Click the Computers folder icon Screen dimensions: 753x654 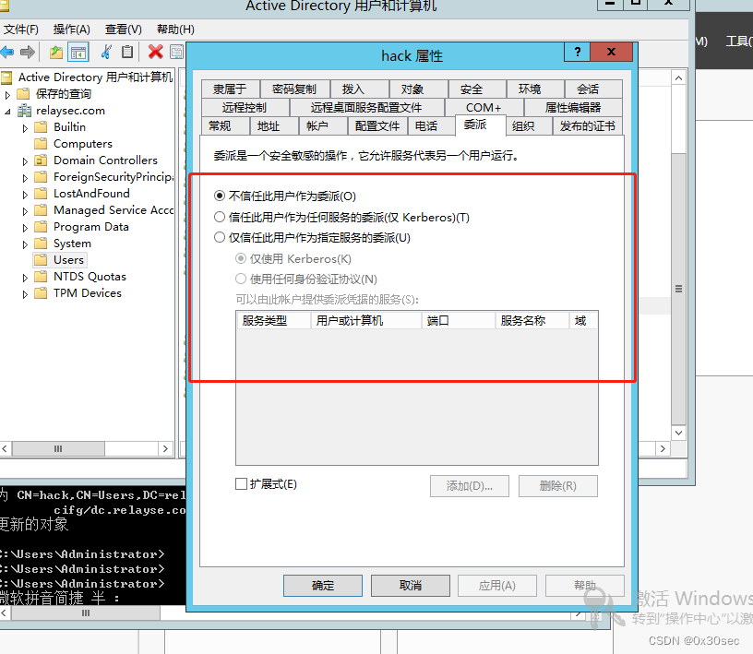[x=42, y=144]
